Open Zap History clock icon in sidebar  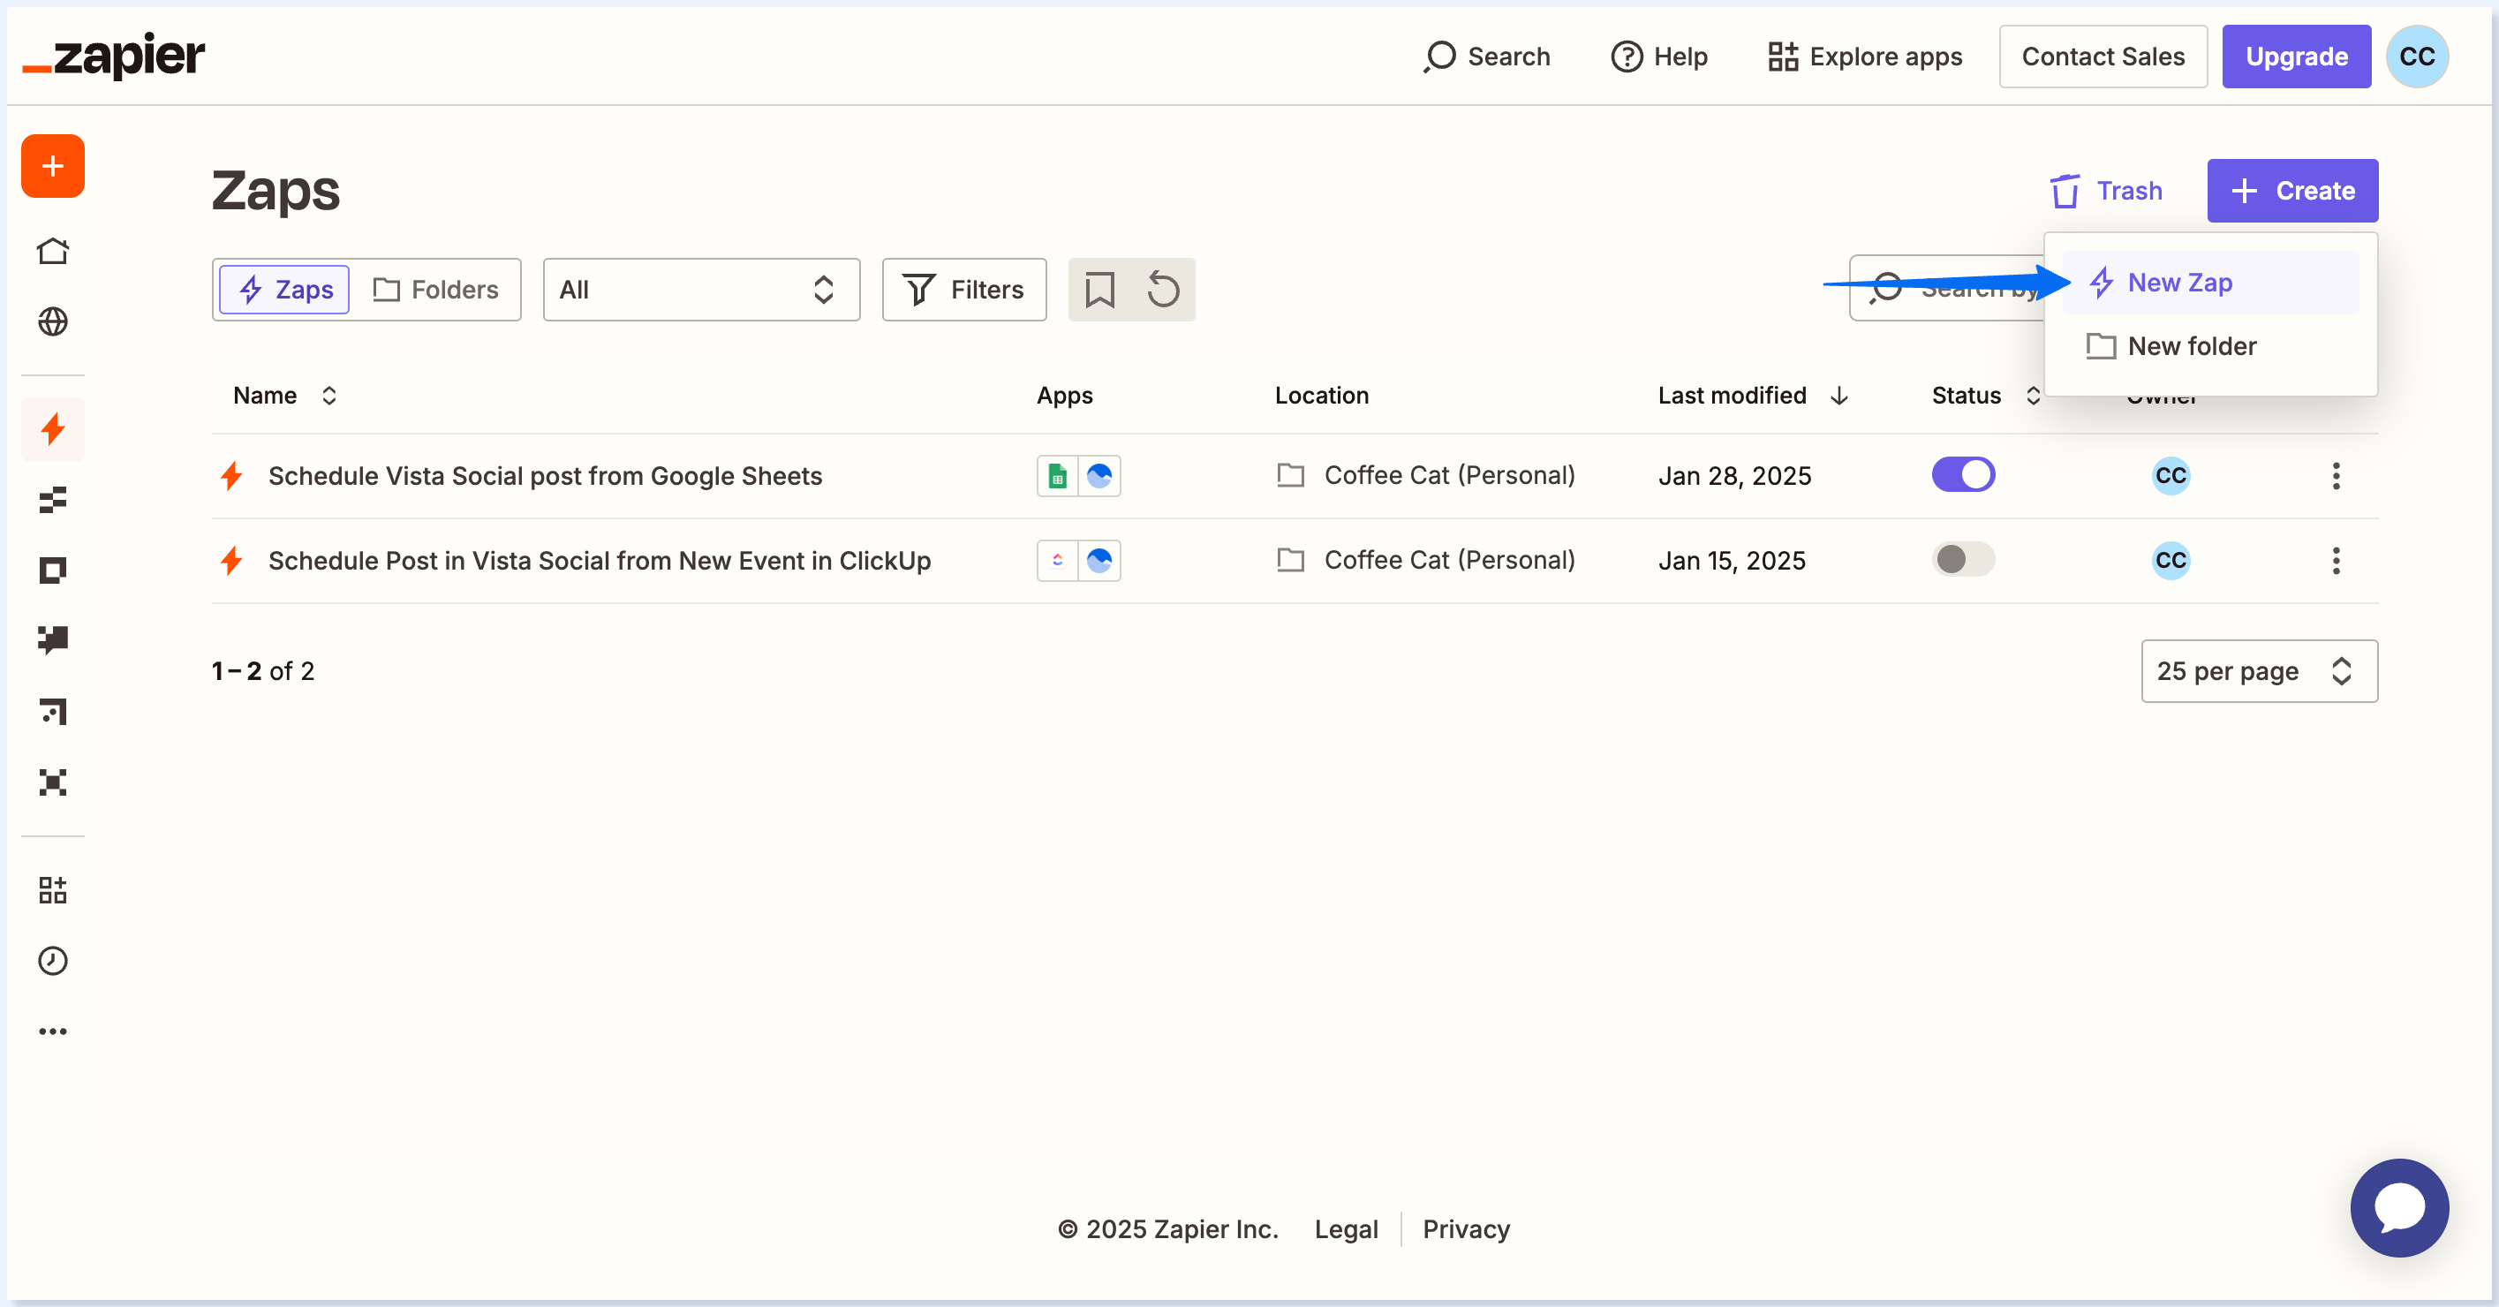pyautogui.click(x=52, y=961)
